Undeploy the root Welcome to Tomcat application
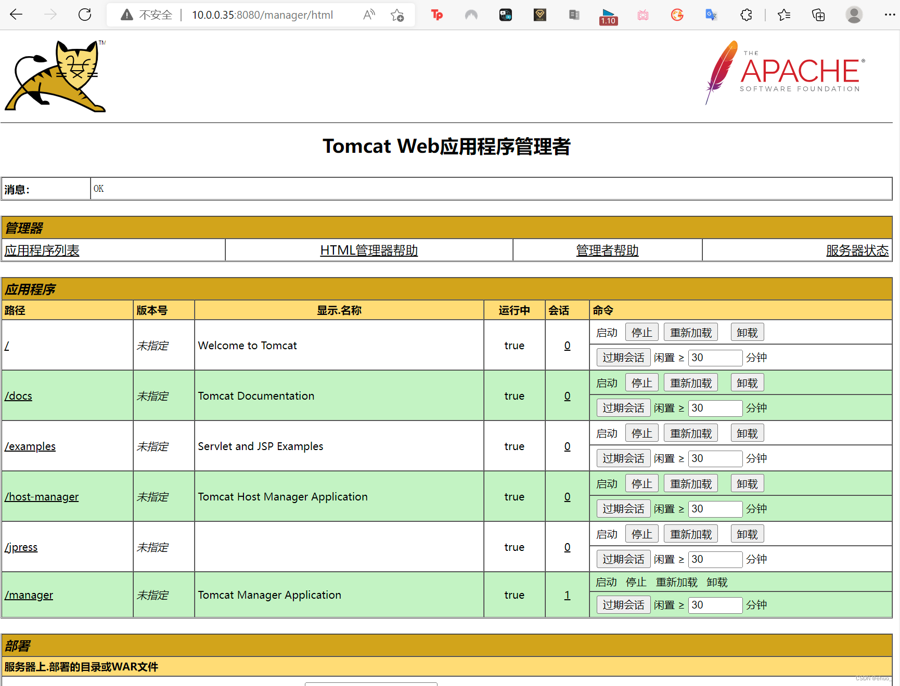900x686 pixels. coord(747,333)
